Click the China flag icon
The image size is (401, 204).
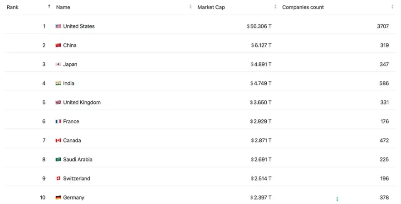[58, 45]
